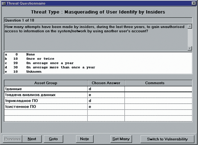Select answer option 'None' in list
Screen dimensions: 198x145
[30, 54]
